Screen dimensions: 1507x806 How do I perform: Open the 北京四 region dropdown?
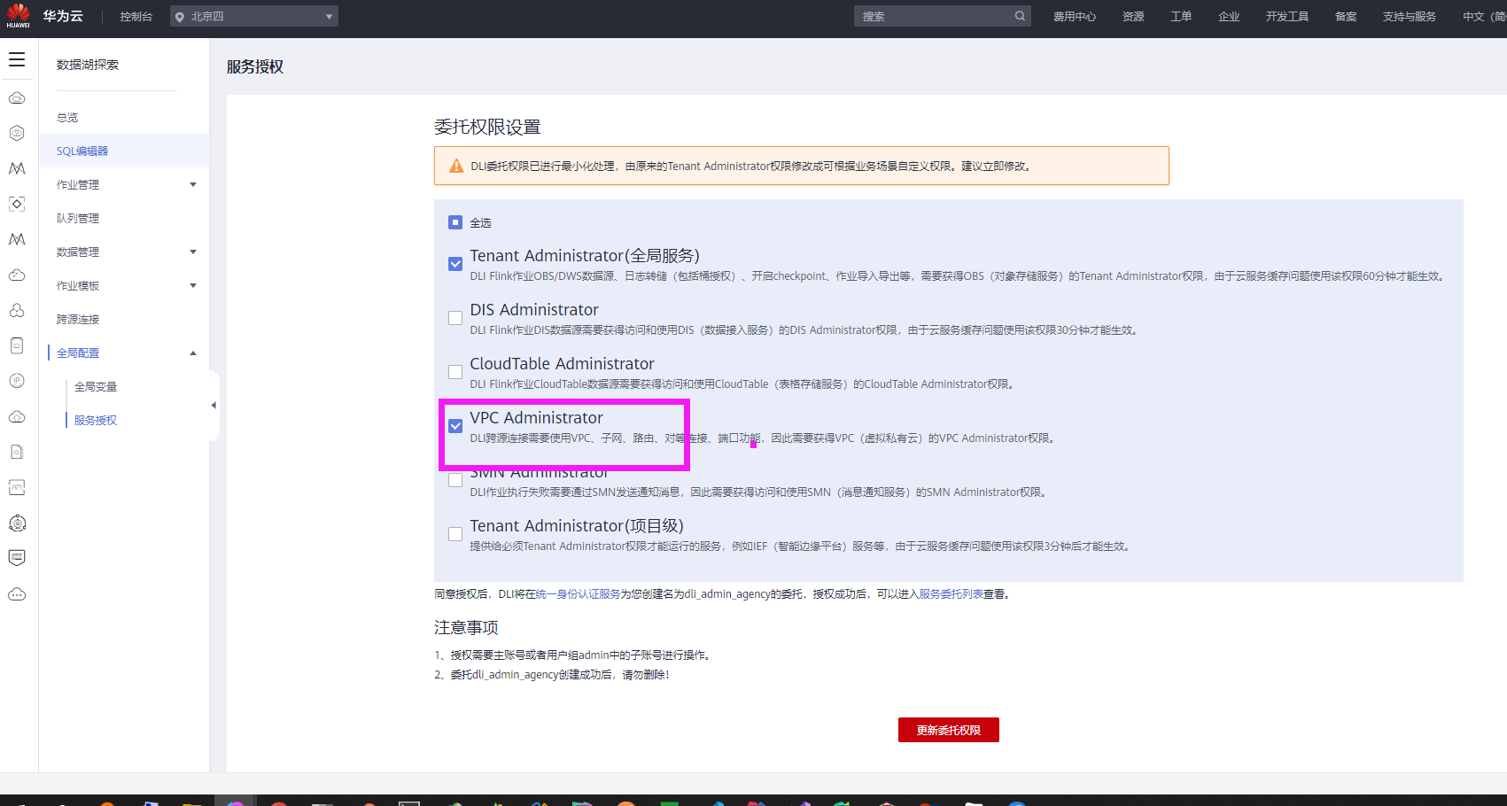coord(254,17)
